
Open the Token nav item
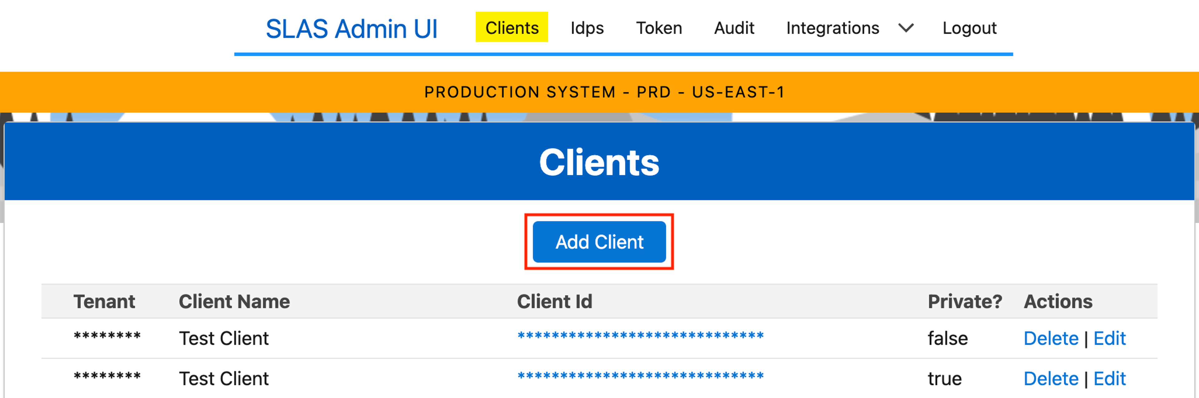[659, 28]
